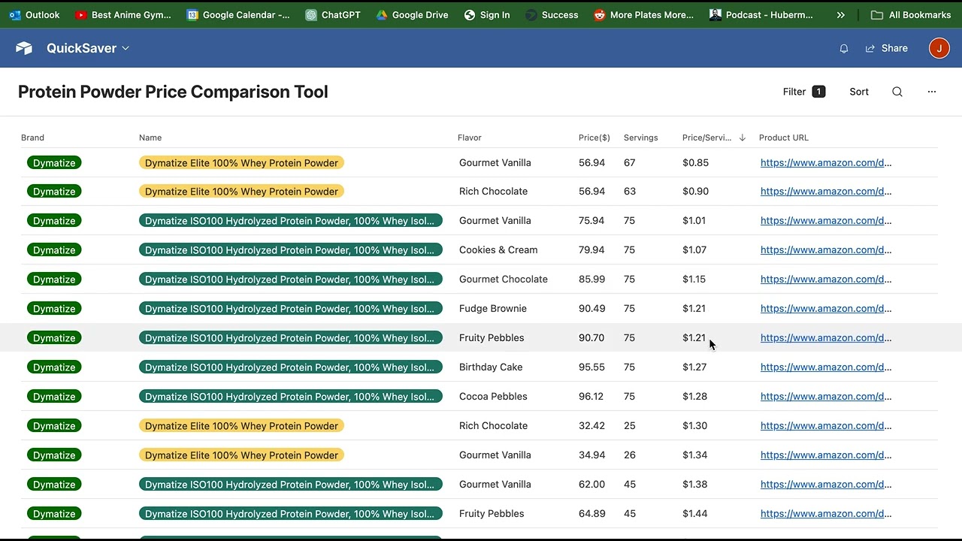Click the QuickSaver app logo icon
The width and height of the screenshot is (962, 541).
(24, 48)
